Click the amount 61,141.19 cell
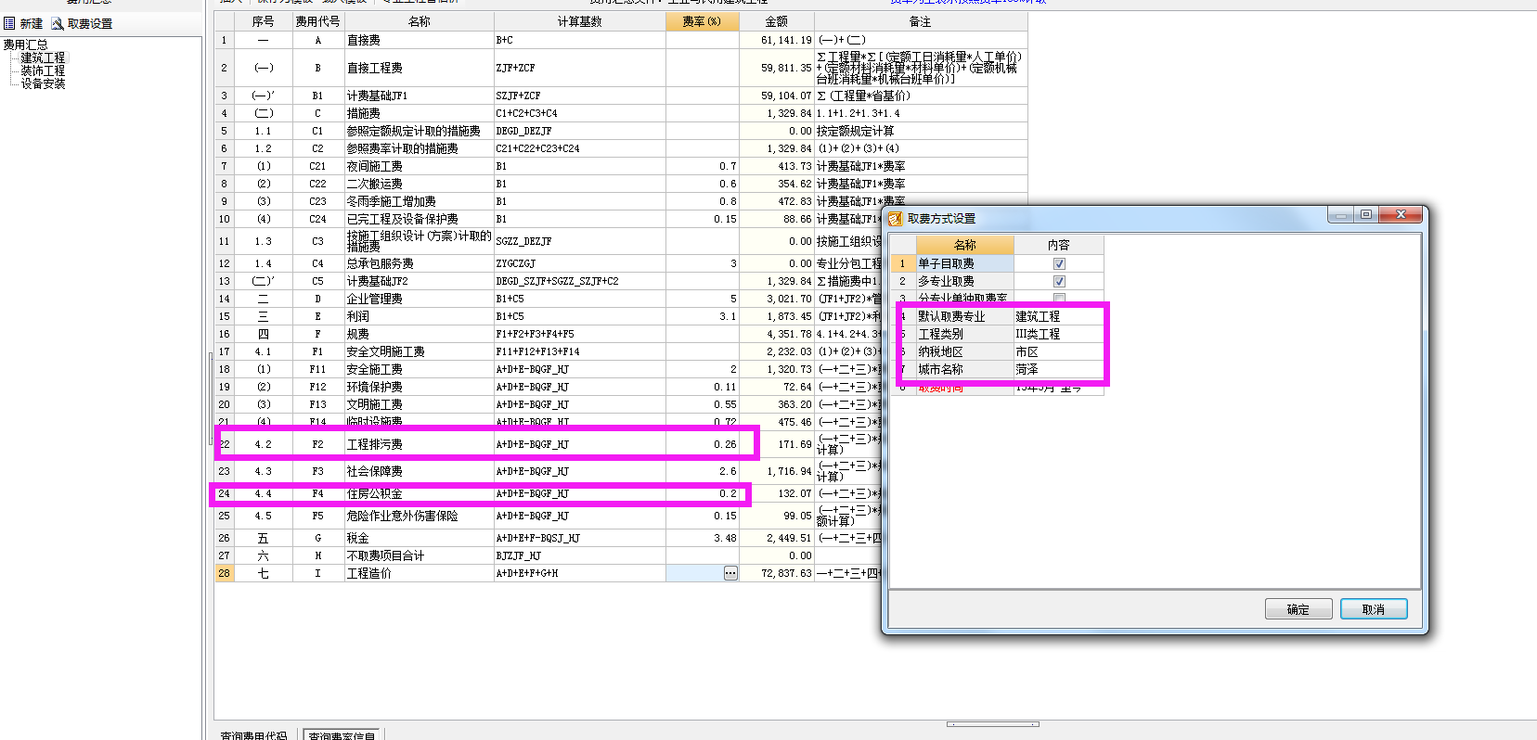This screenshot has width=1537, height=740. (777, 40)
